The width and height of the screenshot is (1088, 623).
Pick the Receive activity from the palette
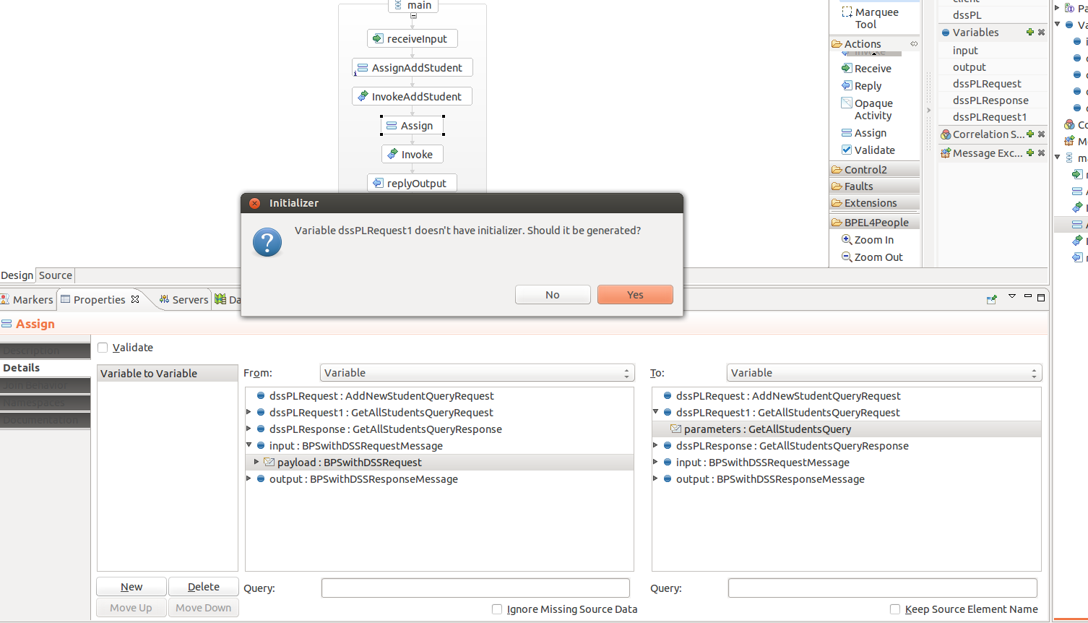pos(866,69)
